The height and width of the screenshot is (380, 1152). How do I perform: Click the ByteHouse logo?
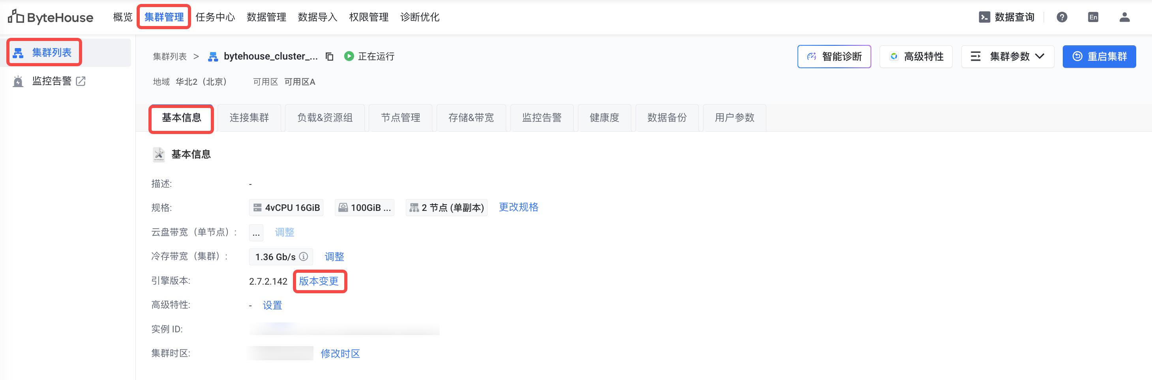(51, 17)
